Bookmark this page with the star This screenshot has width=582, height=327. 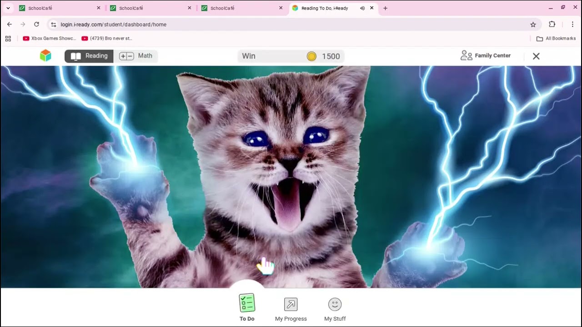click(x=533, y=25)
